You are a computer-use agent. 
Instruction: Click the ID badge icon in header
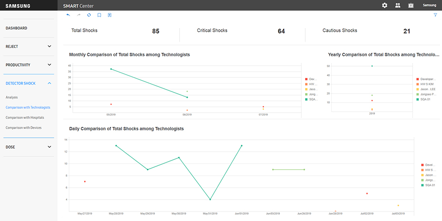411,5
